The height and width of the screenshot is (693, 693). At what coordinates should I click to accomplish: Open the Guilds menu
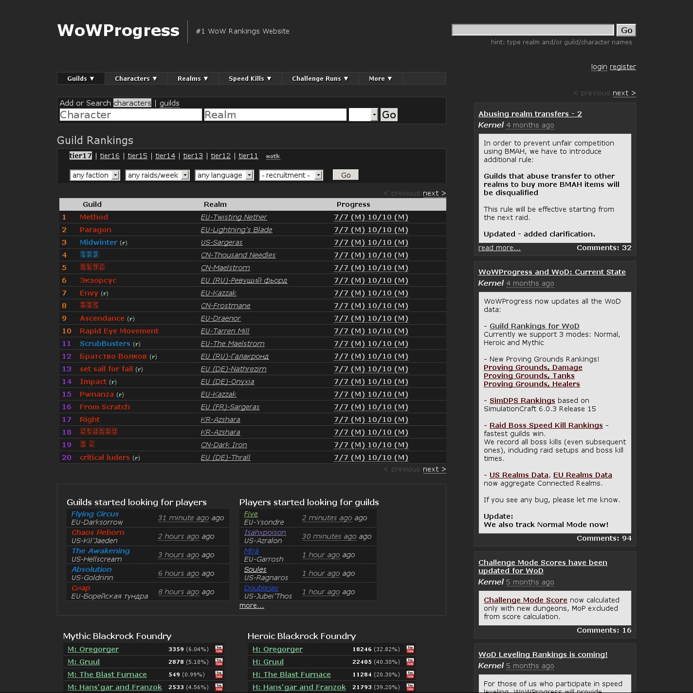[x=81, y=78]
